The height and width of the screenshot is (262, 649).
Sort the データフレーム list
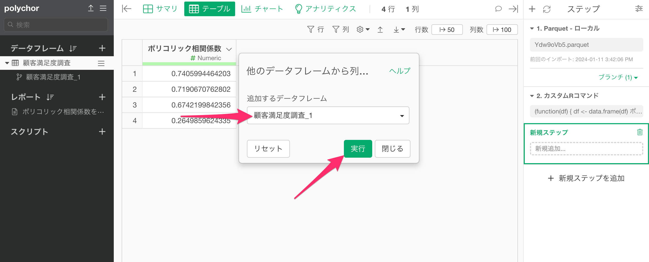[73, 48]
